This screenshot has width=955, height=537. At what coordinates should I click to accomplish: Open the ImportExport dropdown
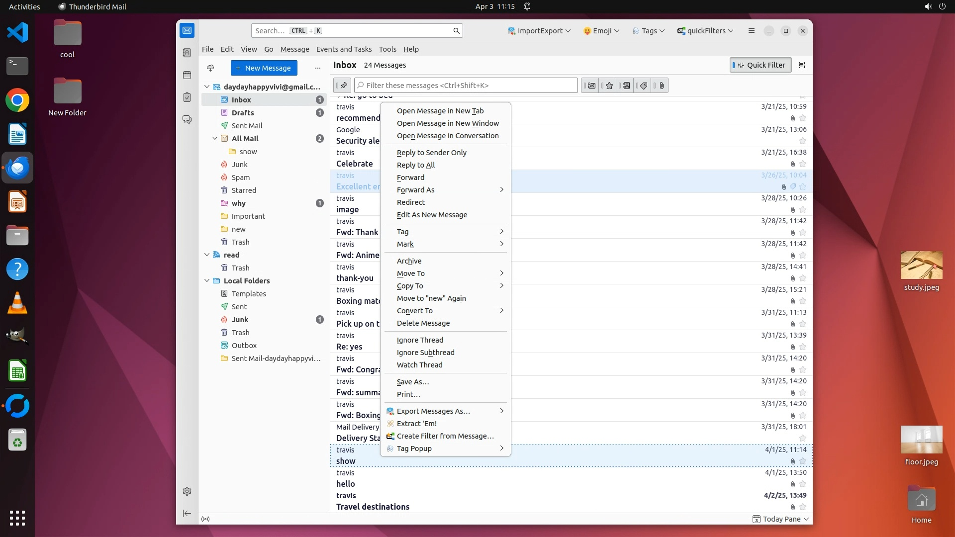click(x=539, y=31)
